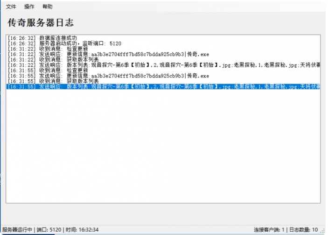
Task: Click the 服务器运行中 status text
Action: [x=17, y=230]
